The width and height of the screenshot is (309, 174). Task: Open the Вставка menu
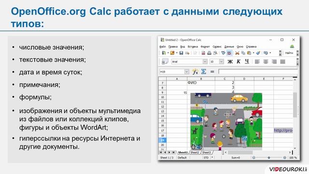click(193, 47)
